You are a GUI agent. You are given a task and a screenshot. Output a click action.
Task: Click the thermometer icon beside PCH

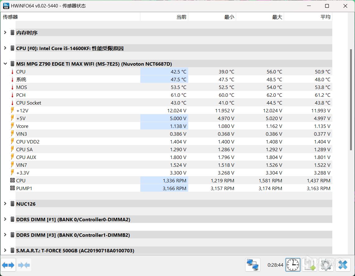[12, 95]
